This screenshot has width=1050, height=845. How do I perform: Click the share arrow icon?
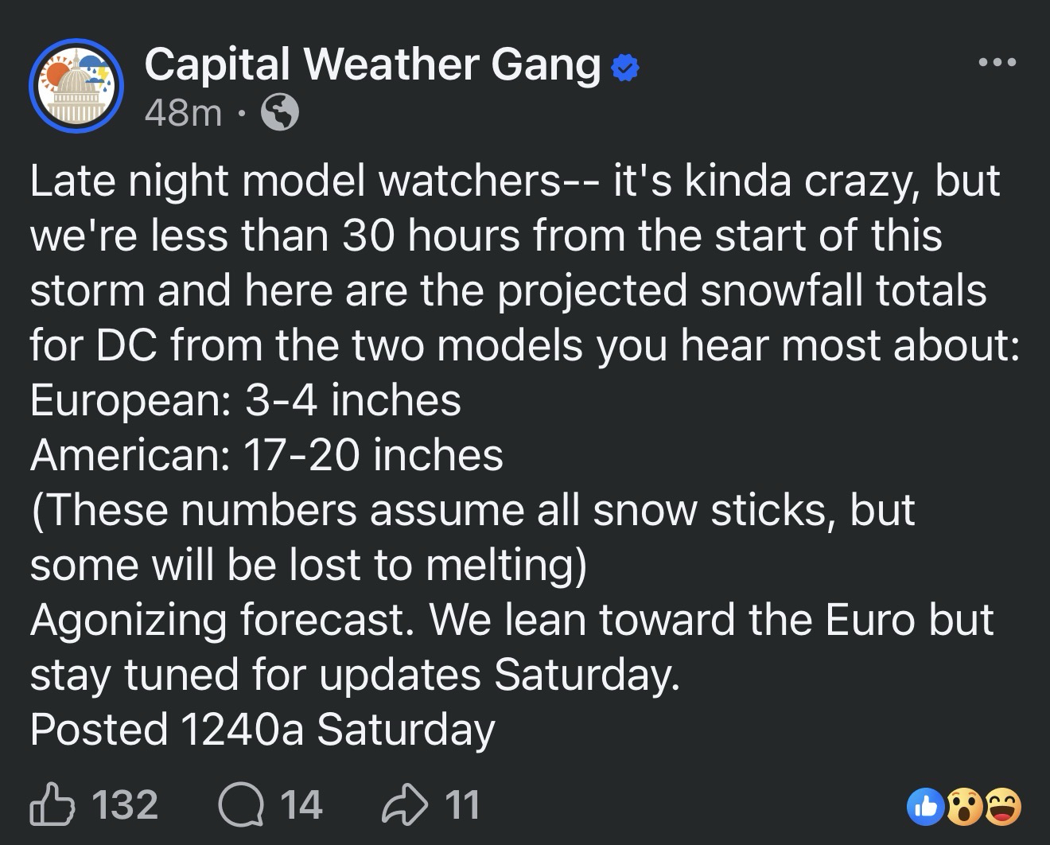(x=405, y=804)
